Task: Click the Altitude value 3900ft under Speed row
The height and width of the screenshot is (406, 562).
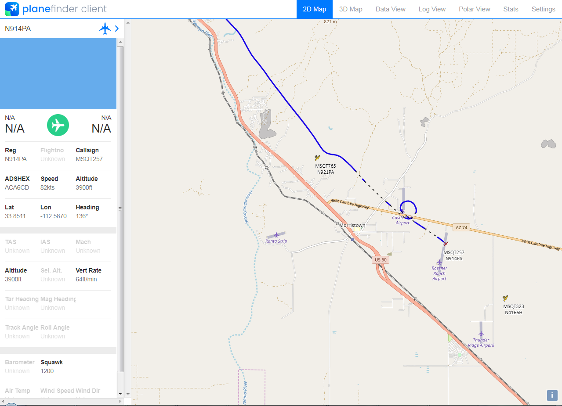Action: [x=84, y=187]
